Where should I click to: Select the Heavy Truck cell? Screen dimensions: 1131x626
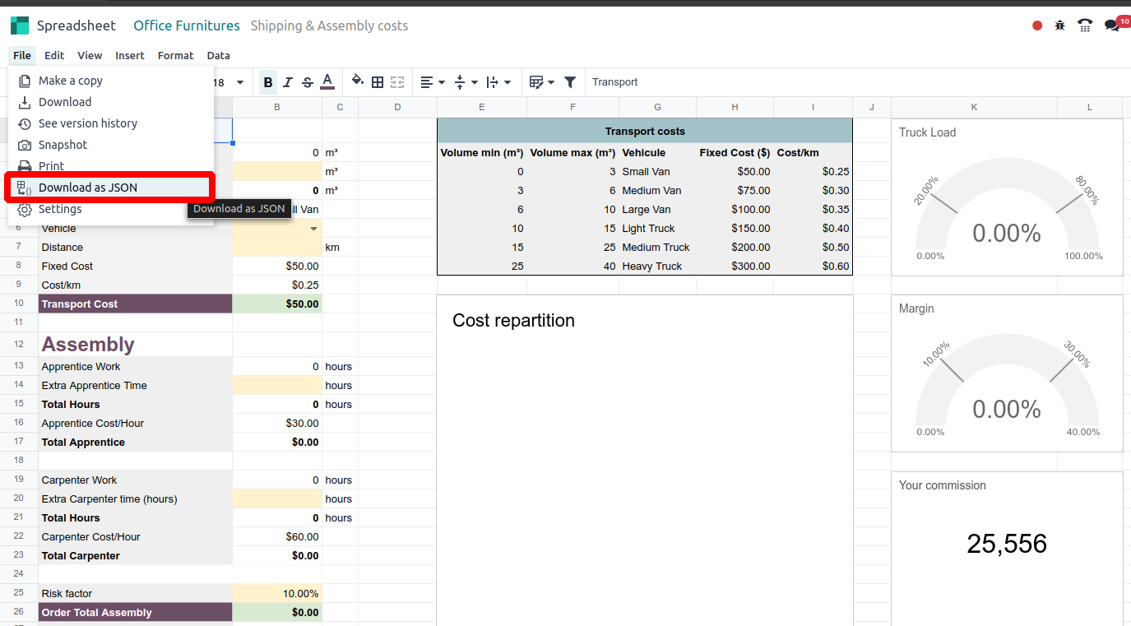click(657, 267)
